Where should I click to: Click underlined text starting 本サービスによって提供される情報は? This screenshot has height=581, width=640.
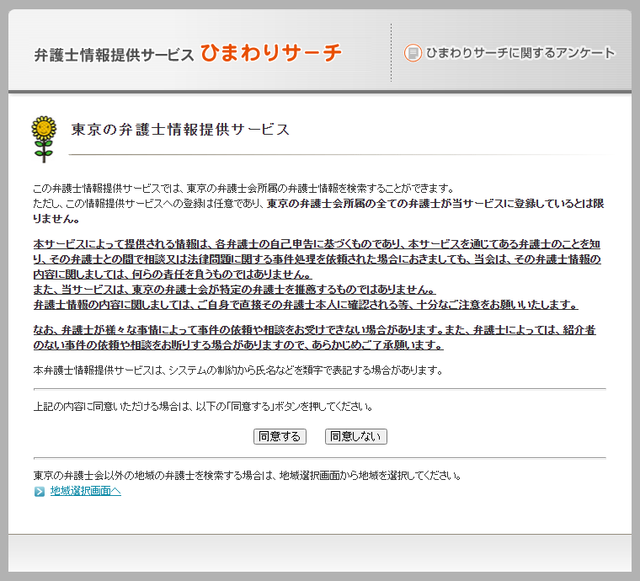pos(317,259)
